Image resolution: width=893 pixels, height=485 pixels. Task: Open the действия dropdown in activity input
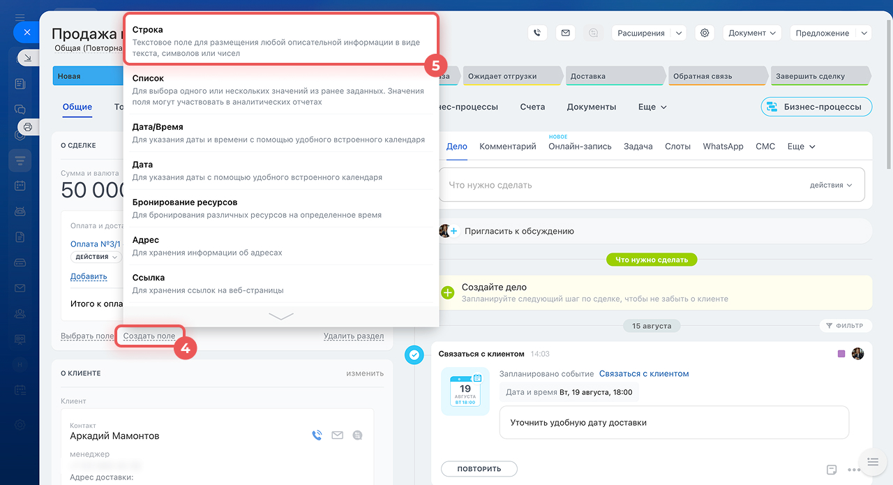tap(831, 185)
